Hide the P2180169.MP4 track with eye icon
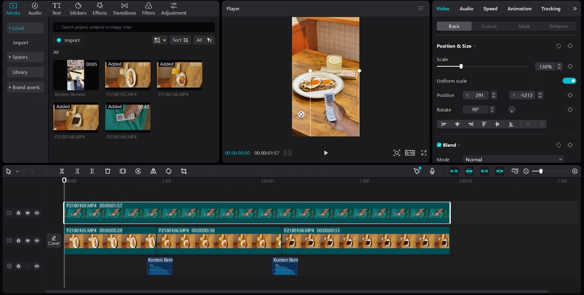This screenshot has width=584, height=295. point(27,213)
